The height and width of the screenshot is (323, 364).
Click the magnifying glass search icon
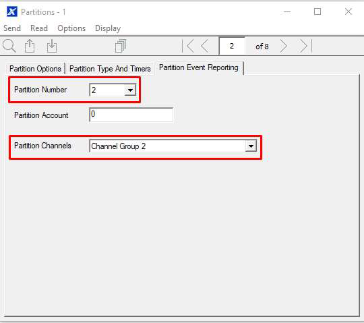coord(9,46)
